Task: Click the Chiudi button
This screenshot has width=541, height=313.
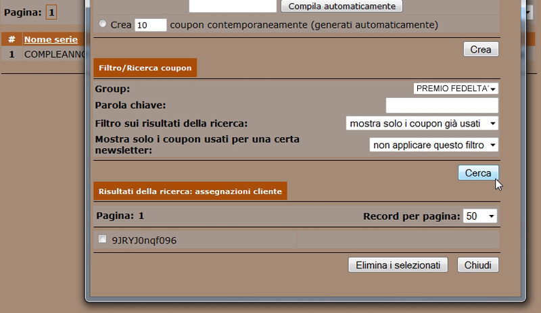Action: pyautogui.click(x=478, y=265)
